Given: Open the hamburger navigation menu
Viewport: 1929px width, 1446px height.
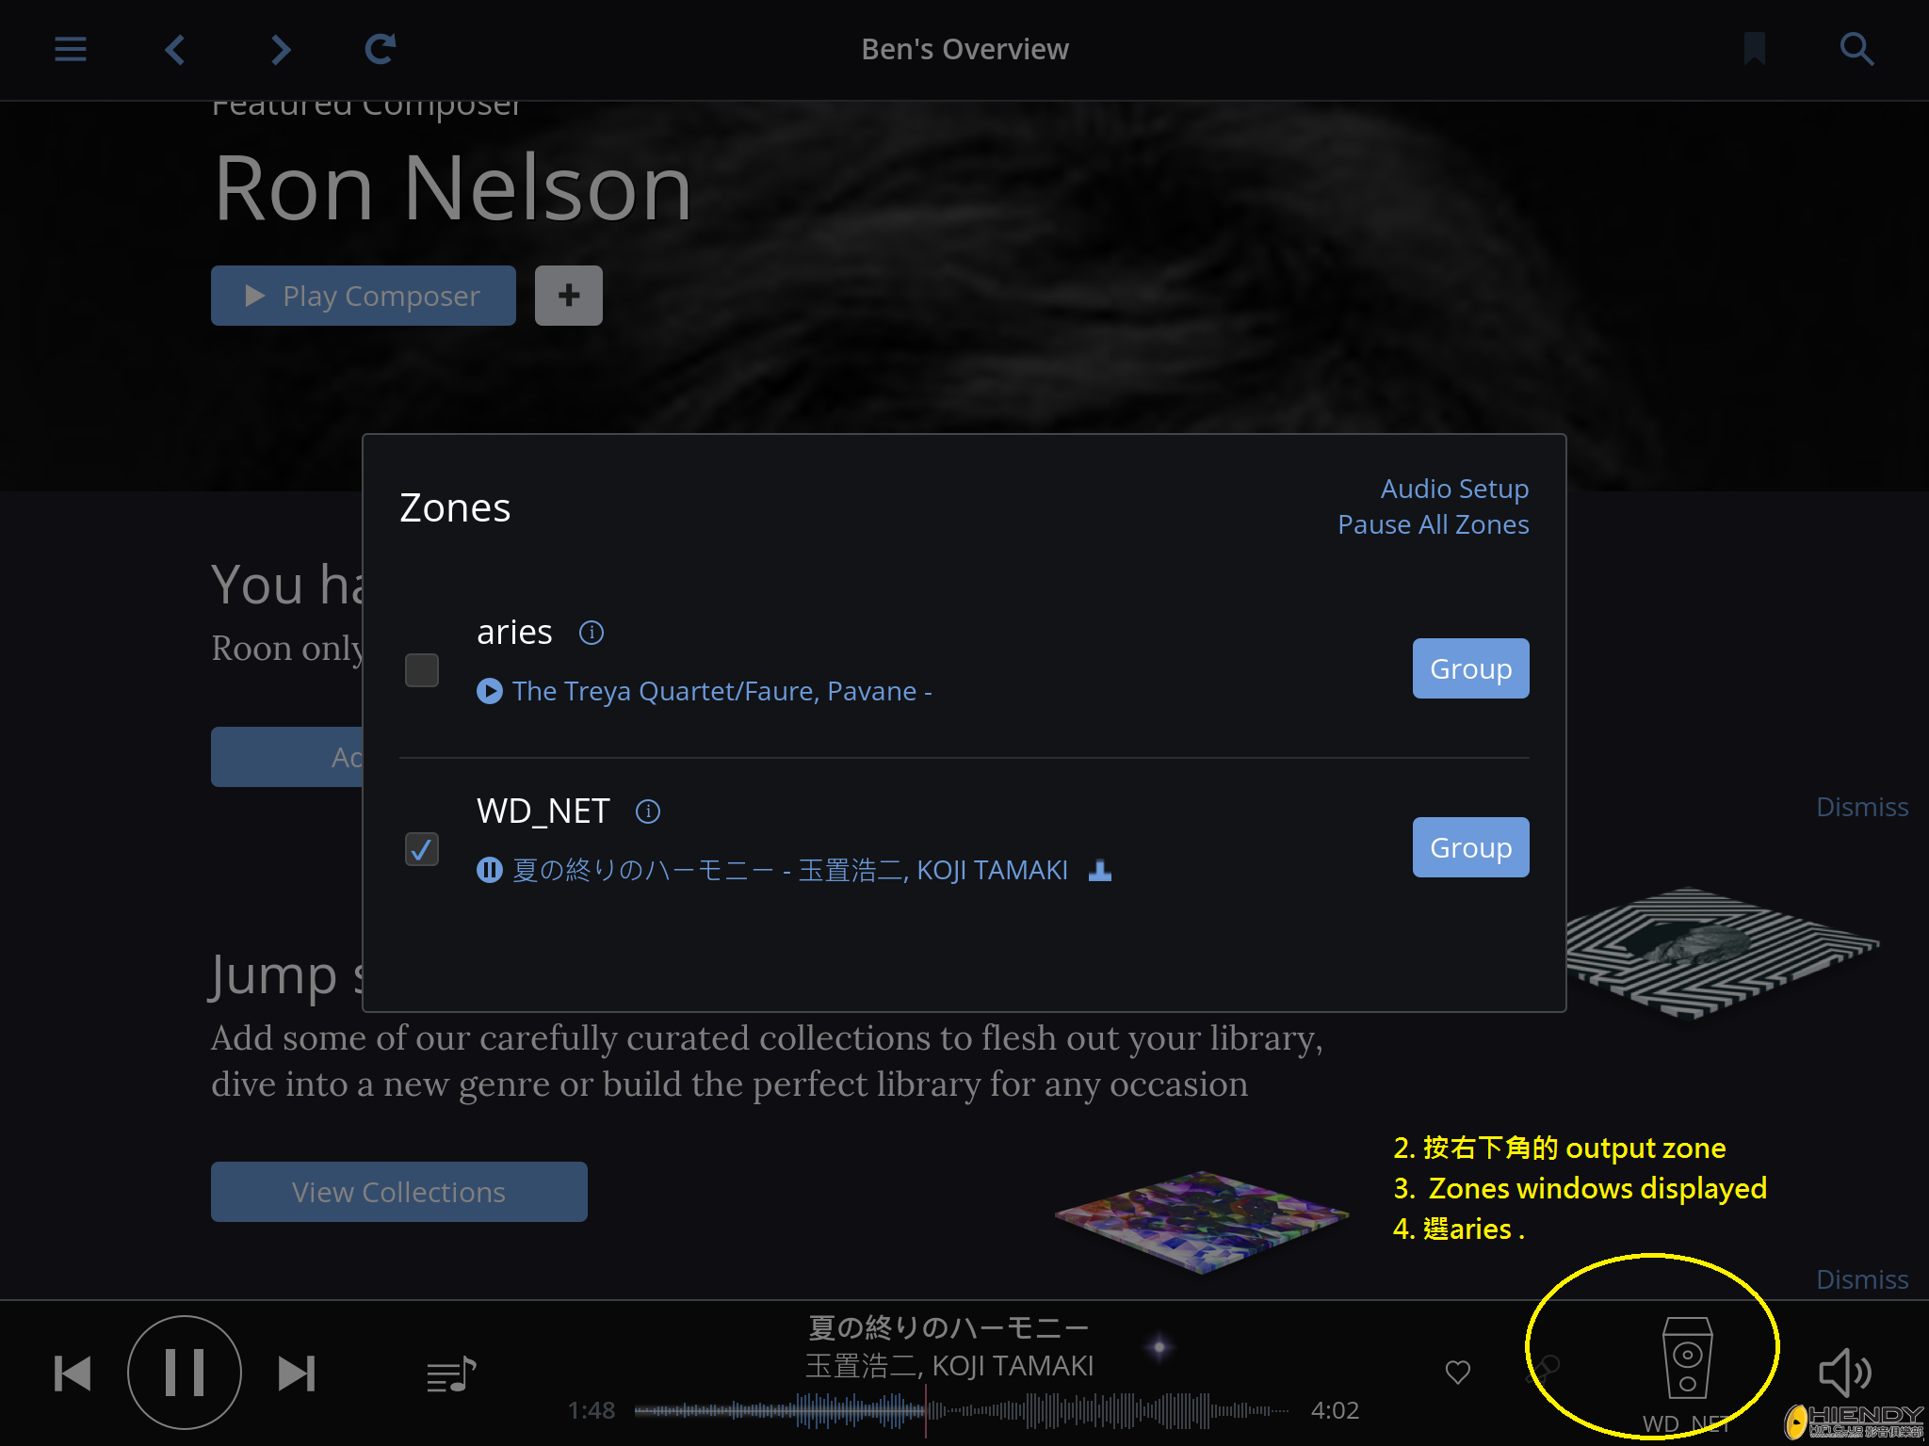Looking at the screenshot, I should point(71,49).
